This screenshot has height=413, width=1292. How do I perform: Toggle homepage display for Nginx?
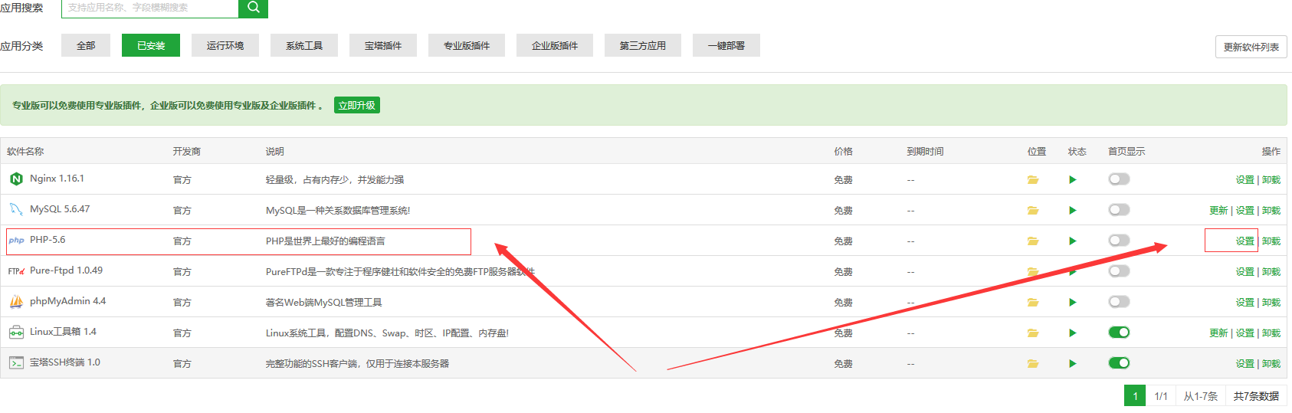(1119, 179)
